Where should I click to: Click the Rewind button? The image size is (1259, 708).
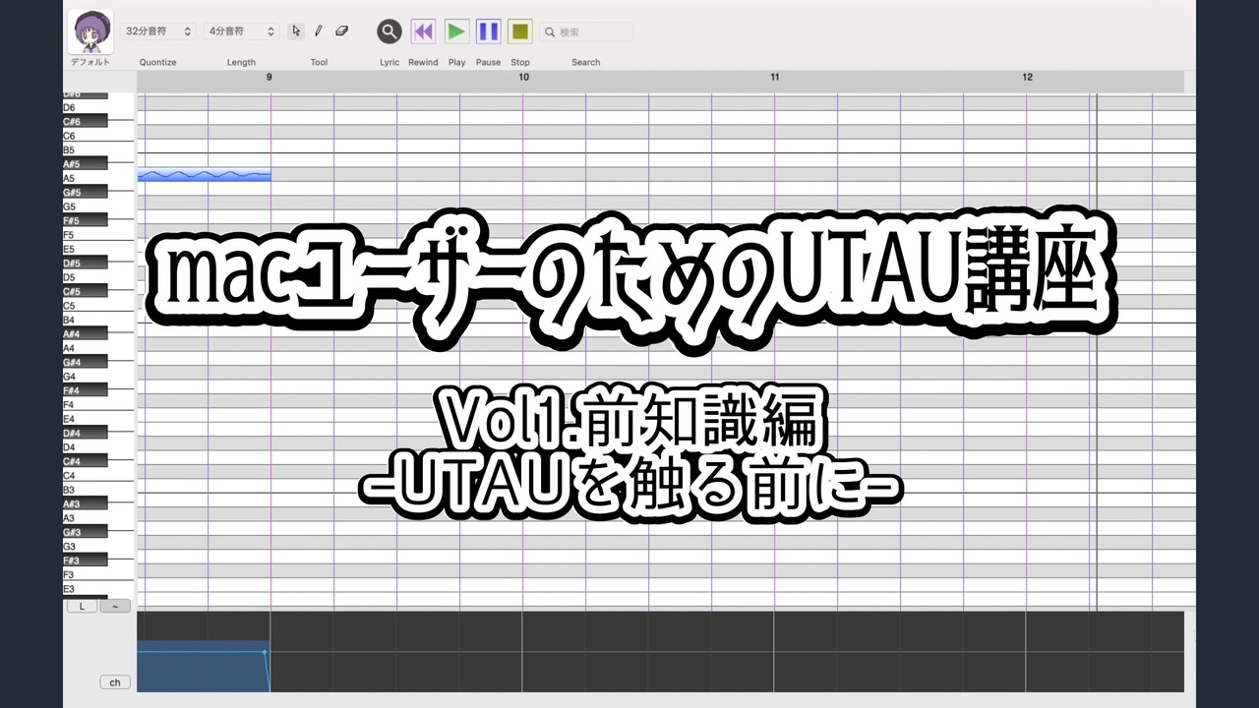click(x=423, y=31)
